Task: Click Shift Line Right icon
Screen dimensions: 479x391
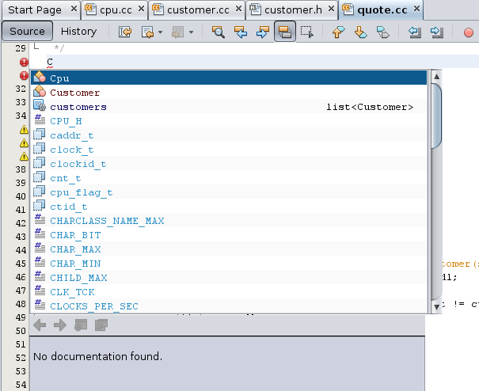Action: click(x=436, y=32)
